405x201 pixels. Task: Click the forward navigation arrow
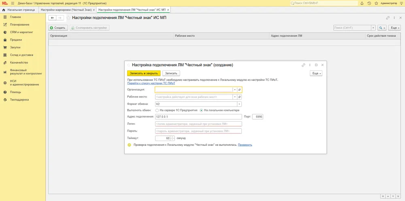(60, 18)
